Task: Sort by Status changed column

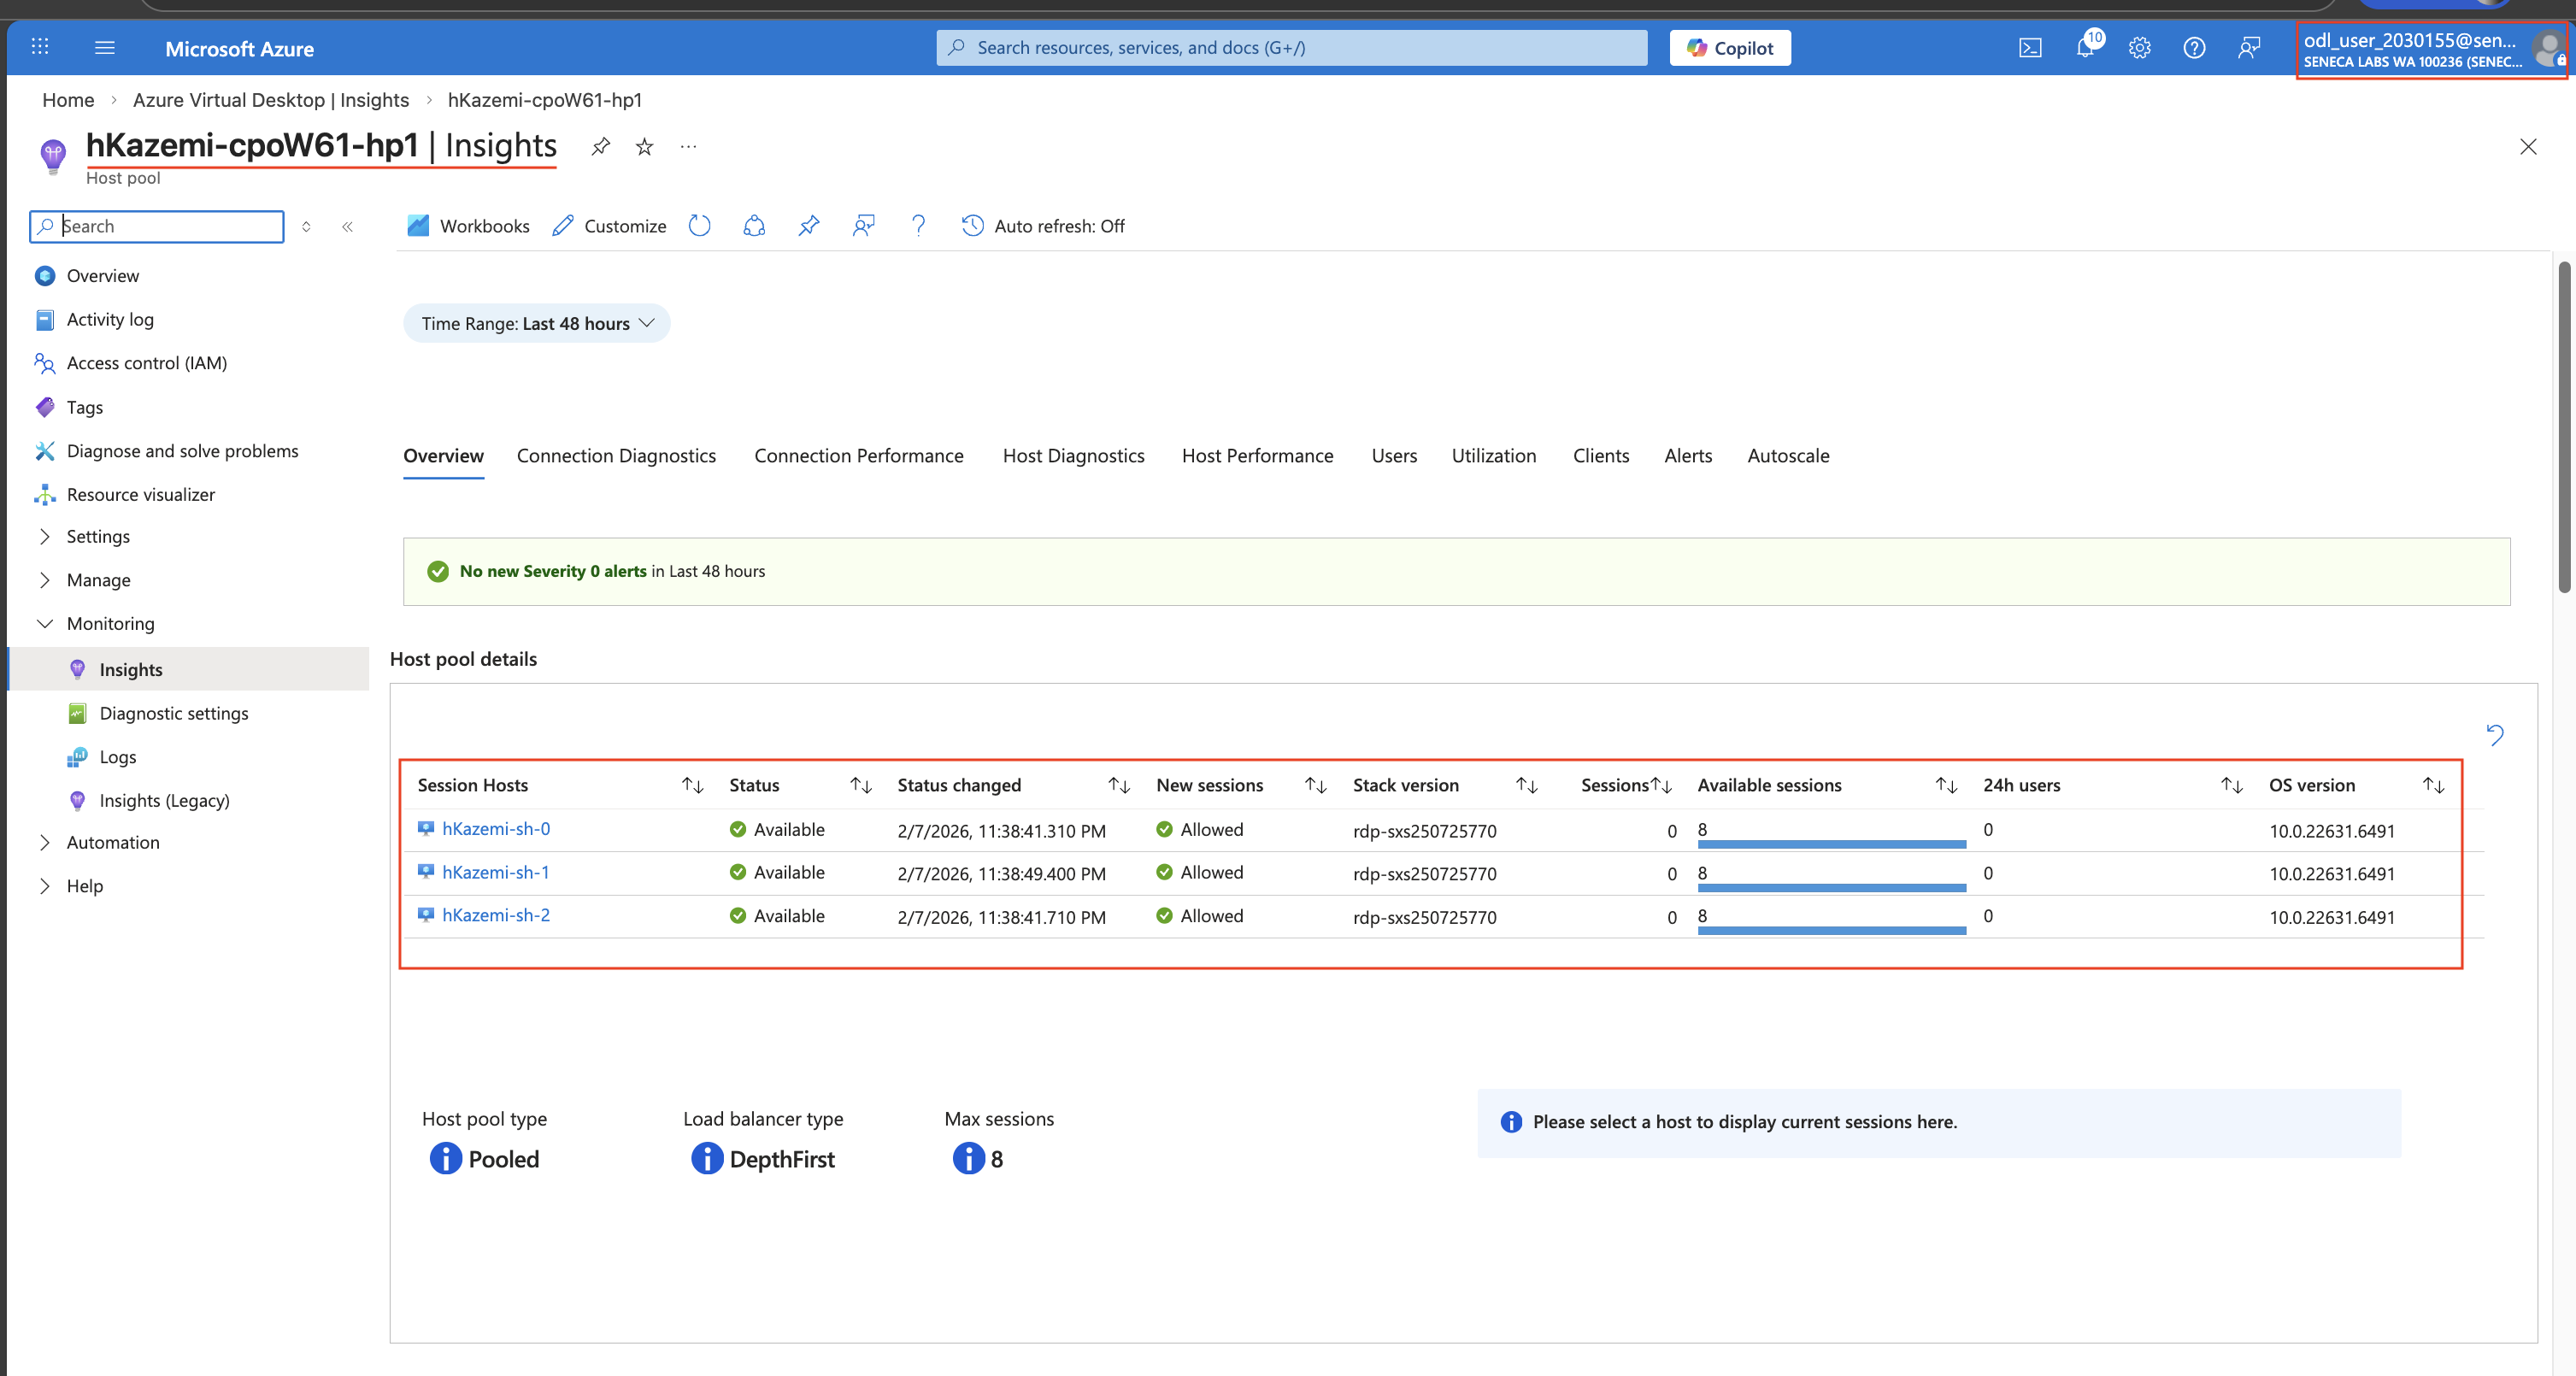Action: point(1119,785)
